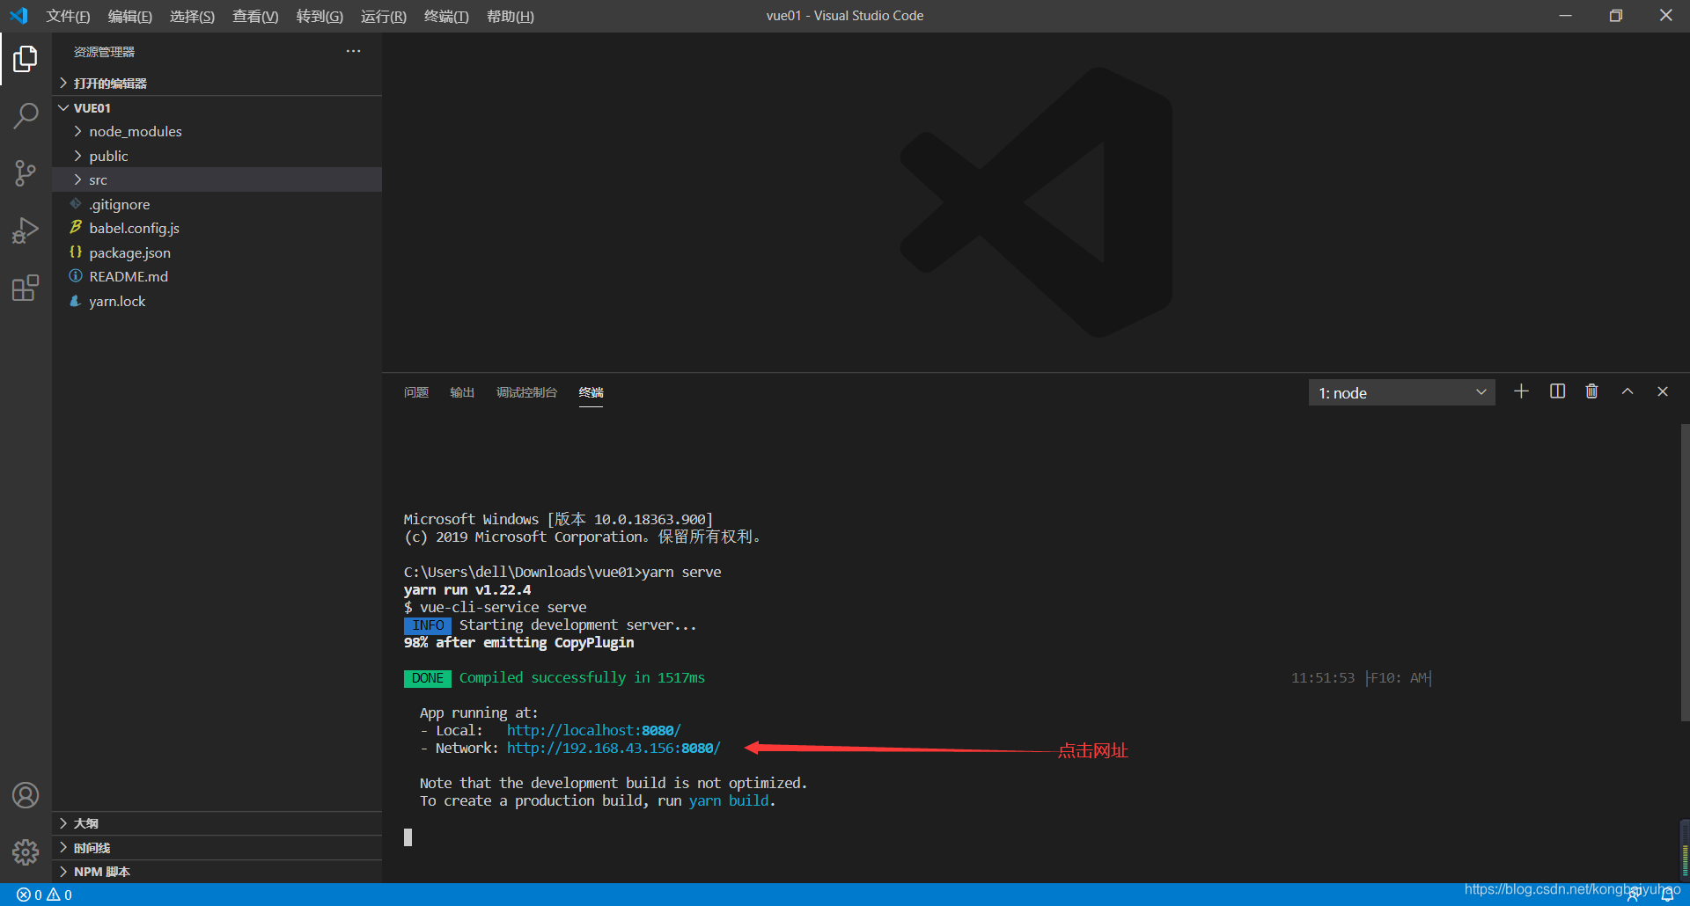Open the Run and Debug view
Viewport: 1690px width, 906px height.
point(26,230)
